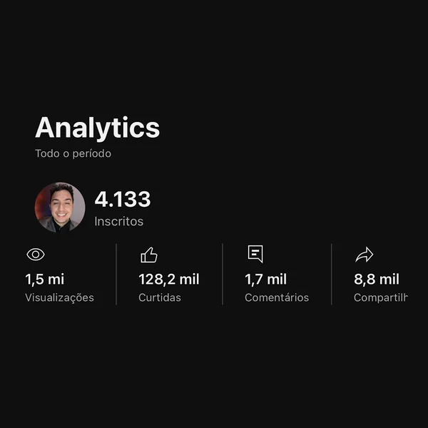Select the Analytics heading
428x428 pixels.
point(98,128)
